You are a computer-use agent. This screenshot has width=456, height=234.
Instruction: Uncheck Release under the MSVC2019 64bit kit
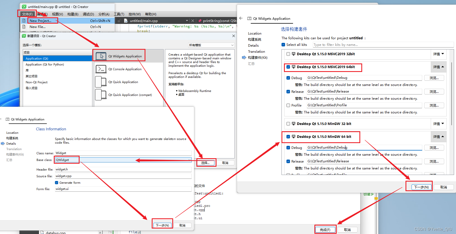[x=288, y=91]
